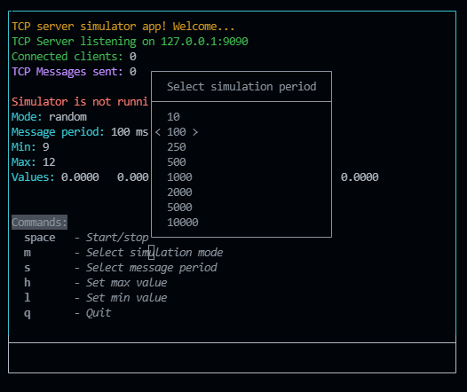Select the 10 ms period option
Screen dimensions: 467x392
(x=173, y=117)
